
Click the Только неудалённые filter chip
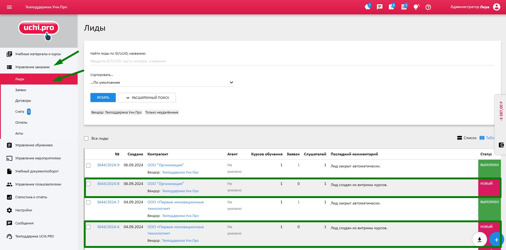(x=162, y=112)
